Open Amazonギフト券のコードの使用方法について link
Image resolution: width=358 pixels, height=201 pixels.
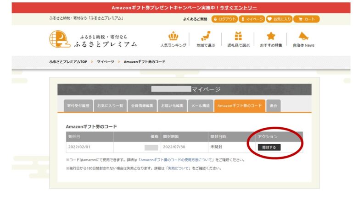[177, 160]
